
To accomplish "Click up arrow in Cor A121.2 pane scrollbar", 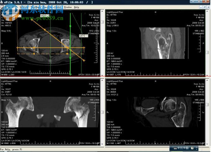I will coord(208,80).
